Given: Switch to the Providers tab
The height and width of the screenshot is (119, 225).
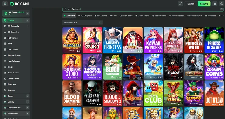Looking at the screenshot, I should point(210,16).
